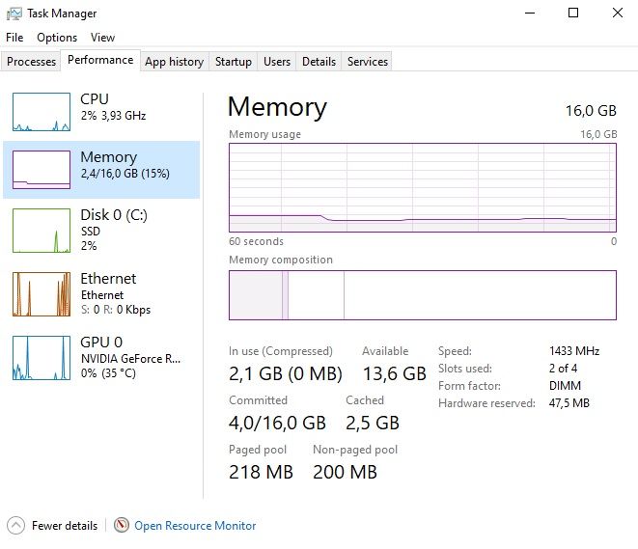Expand the View menu
The width and height of the screenshot is (638, 549).
coord(102,38)
